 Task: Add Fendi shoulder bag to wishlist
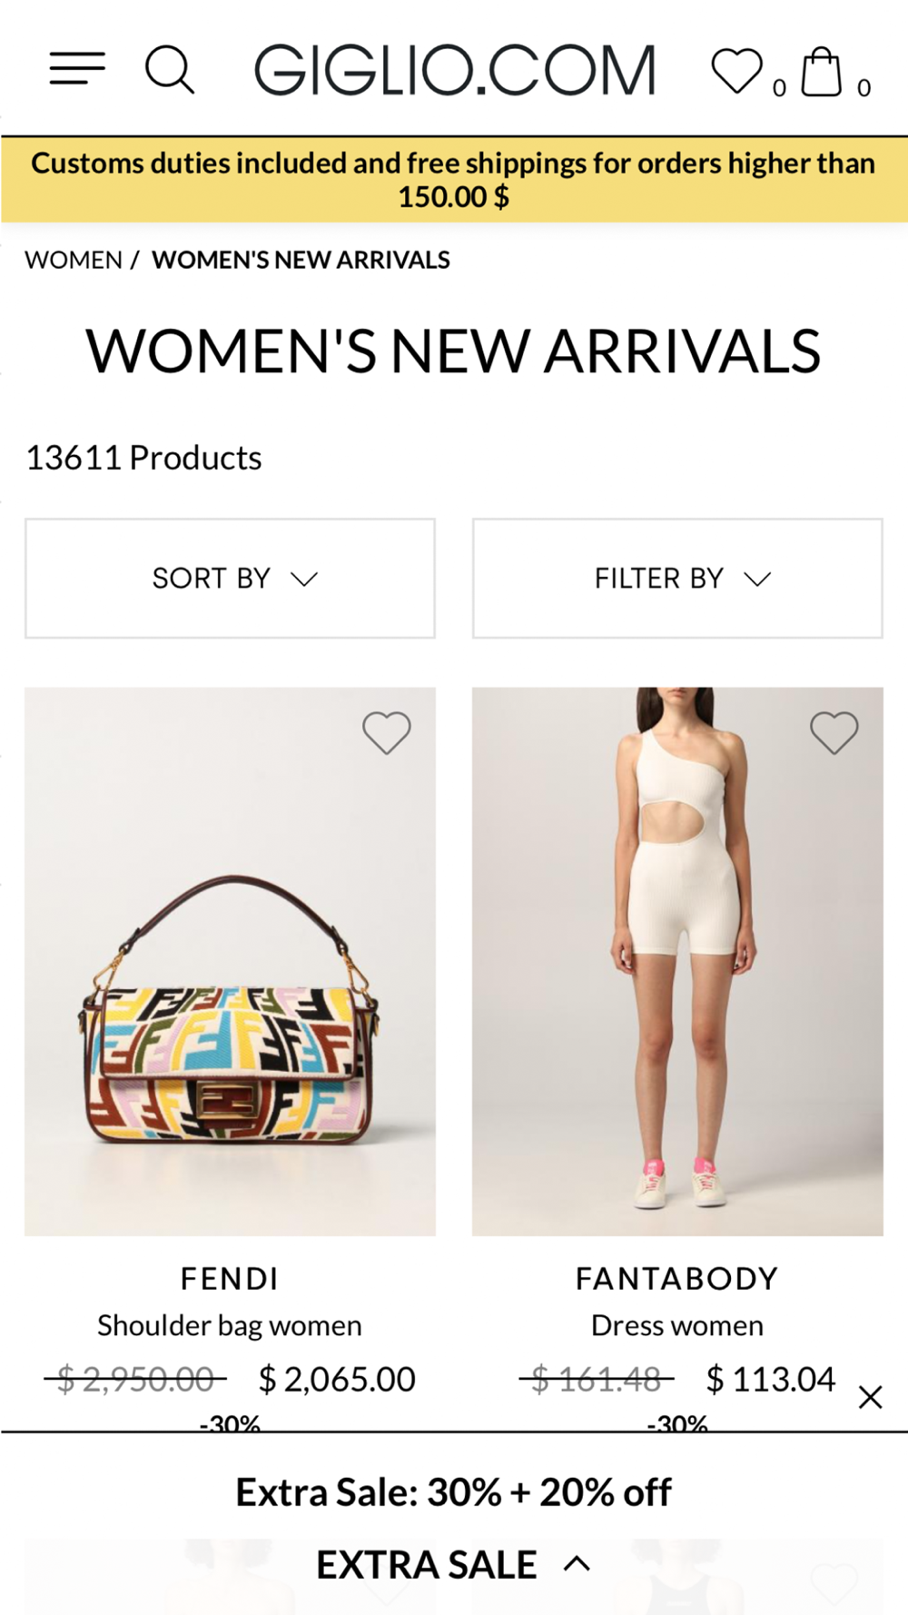click(x=387, y=732)
